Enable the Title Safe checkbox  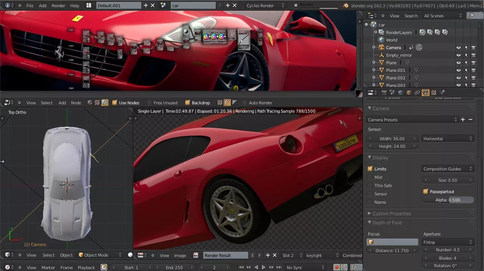pyautogui.click(x=370, y=185)
